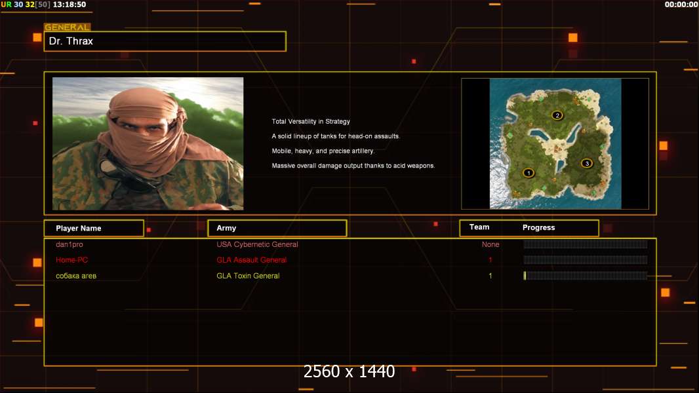Select player row dan1pro
The image size is (699, 393).
click(x=70, y=244)
